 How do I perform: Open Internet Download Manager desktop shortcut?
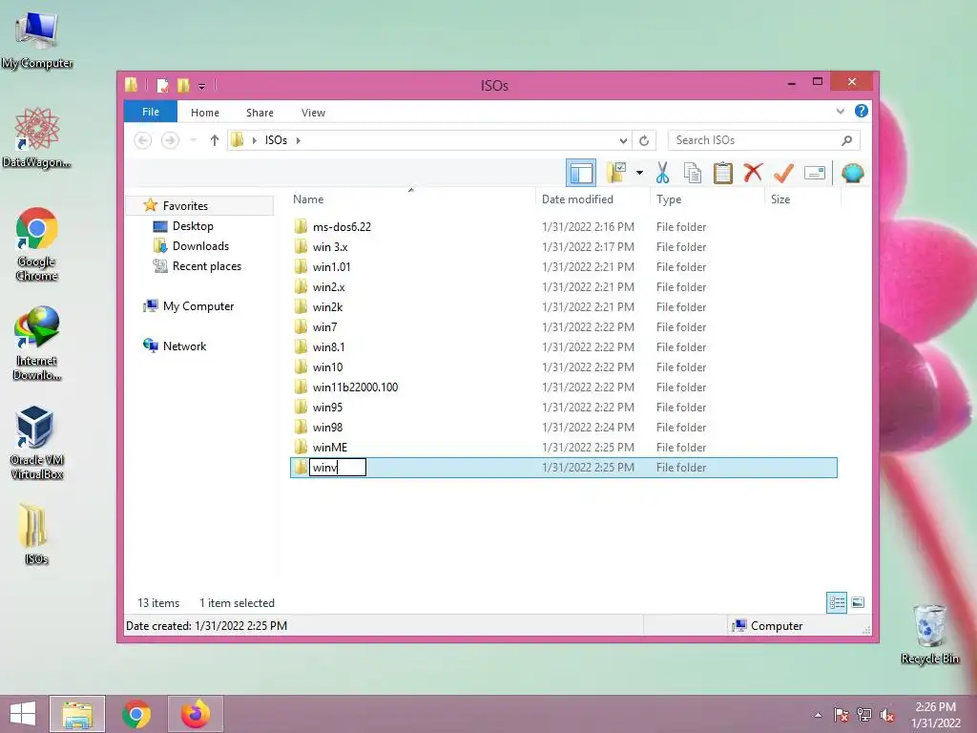[x=37, y=344]
